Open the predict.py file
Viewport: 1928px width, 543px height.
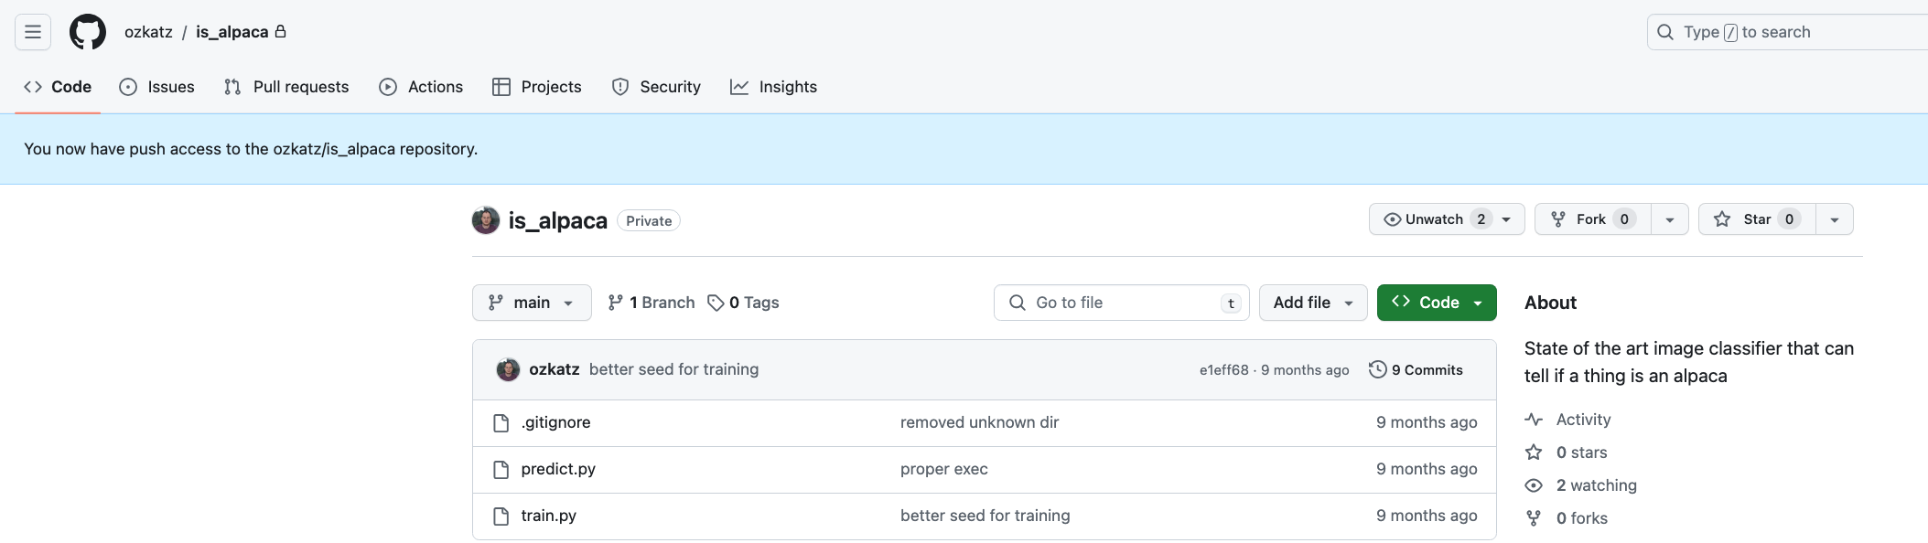558,469
